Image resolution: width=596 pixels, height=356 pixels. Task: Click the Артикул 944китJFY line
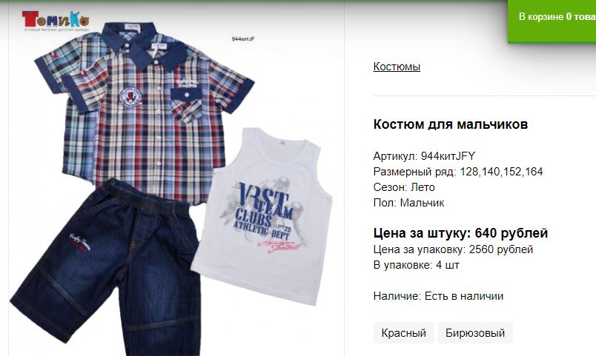pyautogui.click(x=424, y=156)
